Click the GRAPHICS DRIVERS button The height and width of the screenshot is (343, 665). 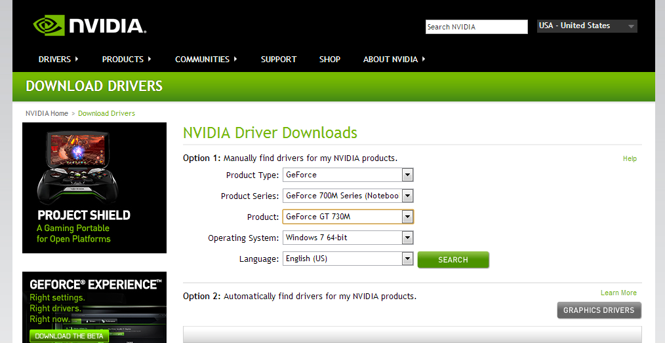(599, 310)
